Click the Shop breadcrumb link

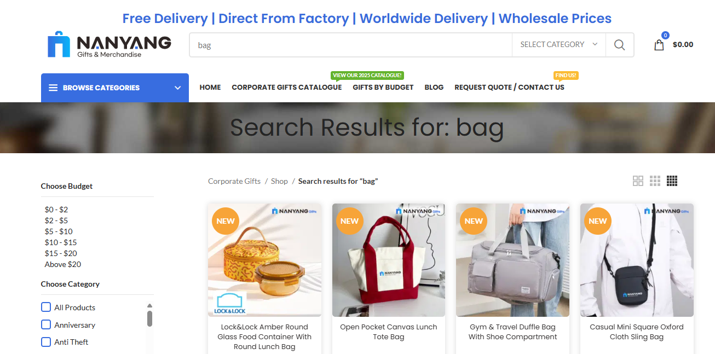click(279, 181)
